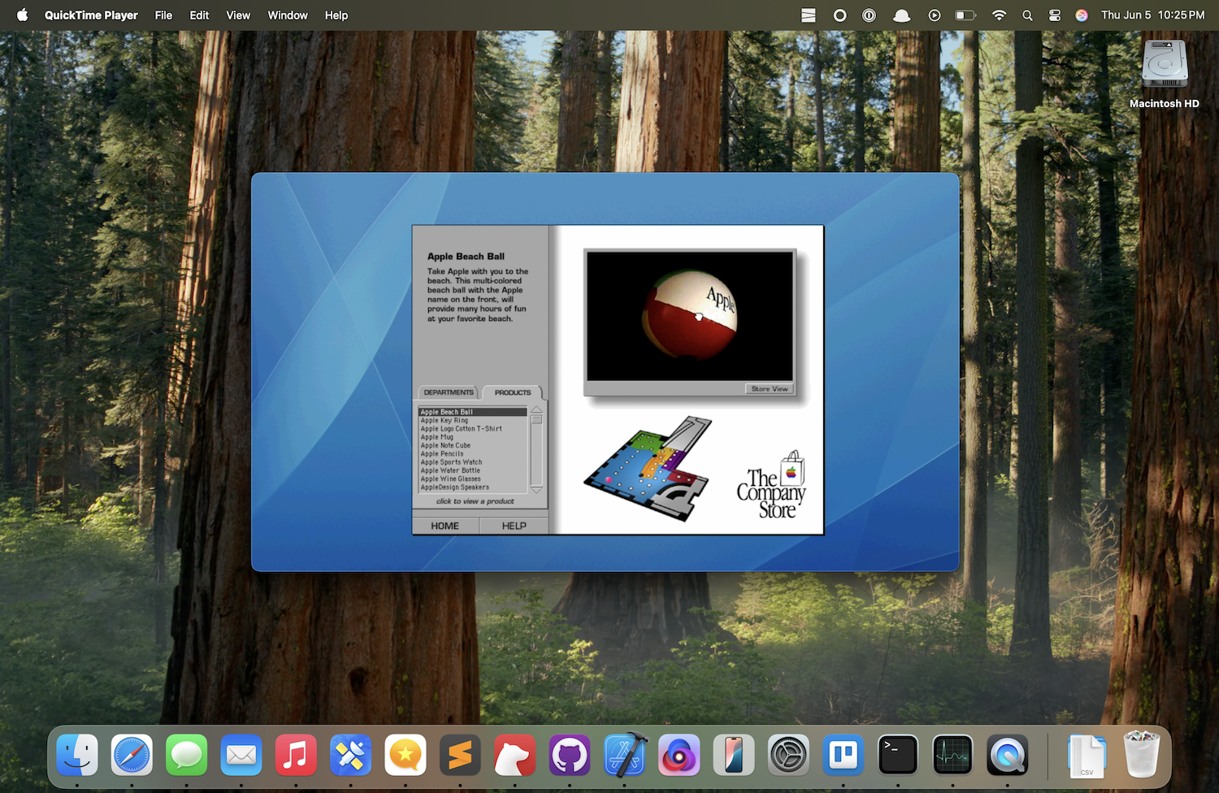
Task: Switch to the PRODUCTS tab
Action: (512, 392)
